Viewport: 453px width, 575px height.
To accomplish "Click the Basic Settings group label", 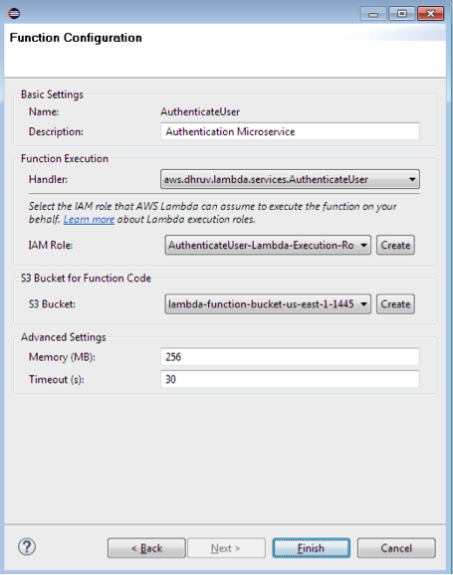I will (x=52, y=95).
